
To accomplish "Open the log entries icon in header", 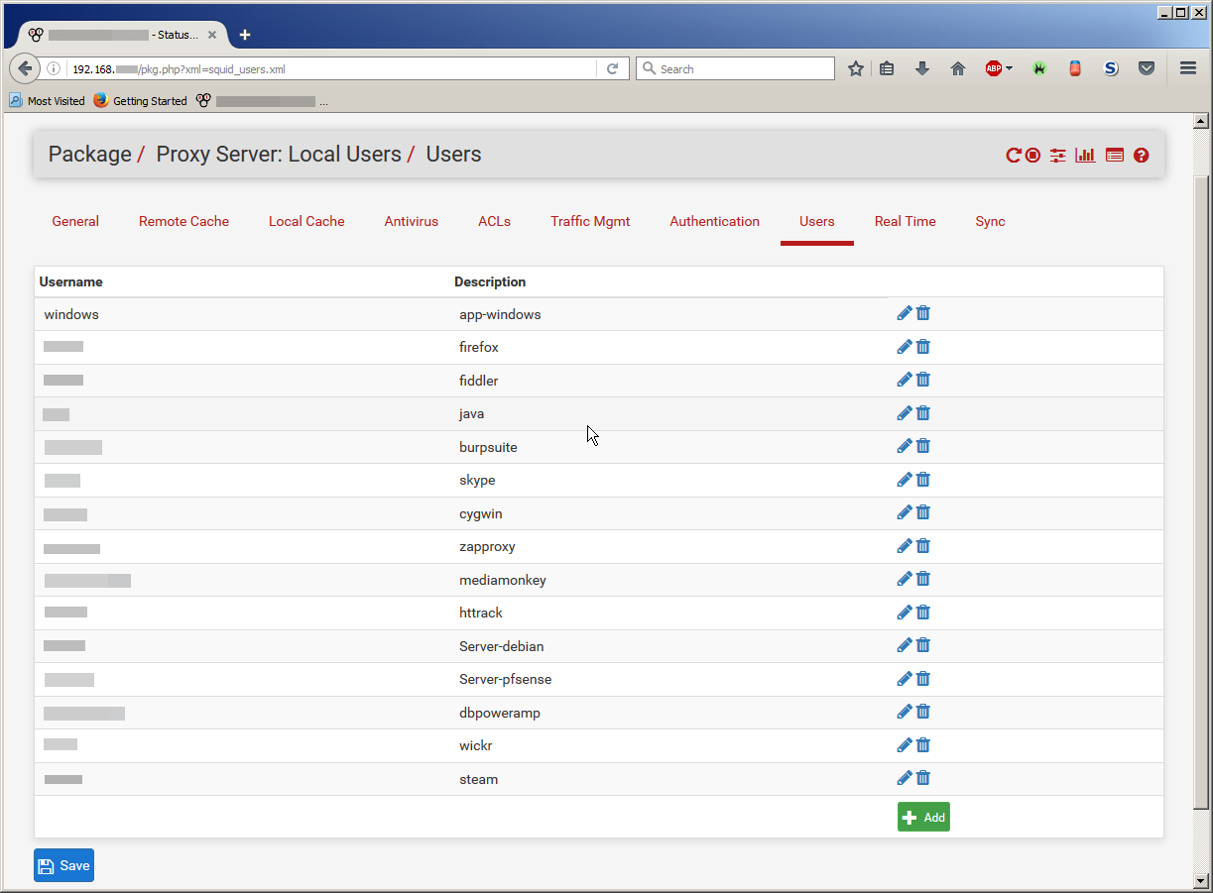I will (1115, 156).
